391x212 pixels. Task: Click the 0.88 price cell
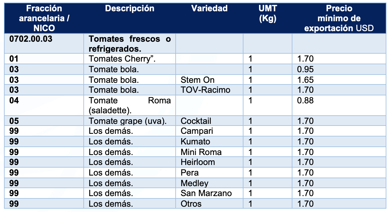[x=339, y=105]
